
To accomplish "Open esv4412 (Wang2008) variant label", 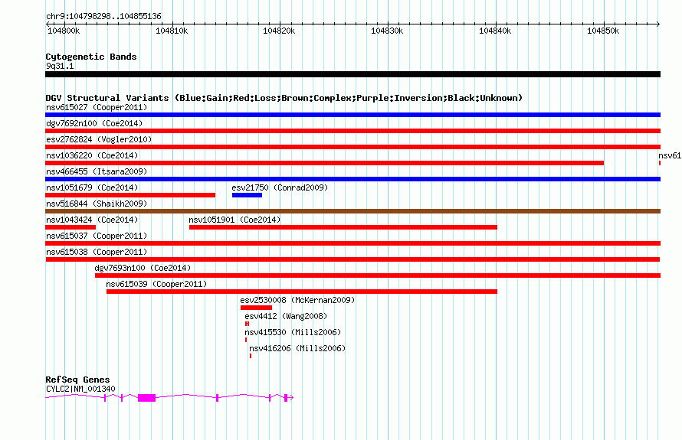I will [286, 316].
